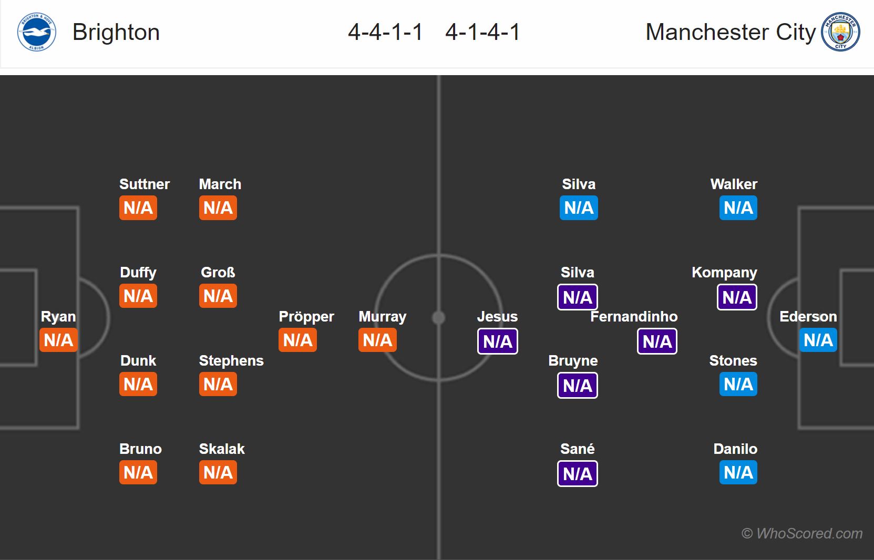Image resolution: width=874 pixels, height=560 pixels.
Task: Click the Brighton club crest logo
Action: pos(37,32)
